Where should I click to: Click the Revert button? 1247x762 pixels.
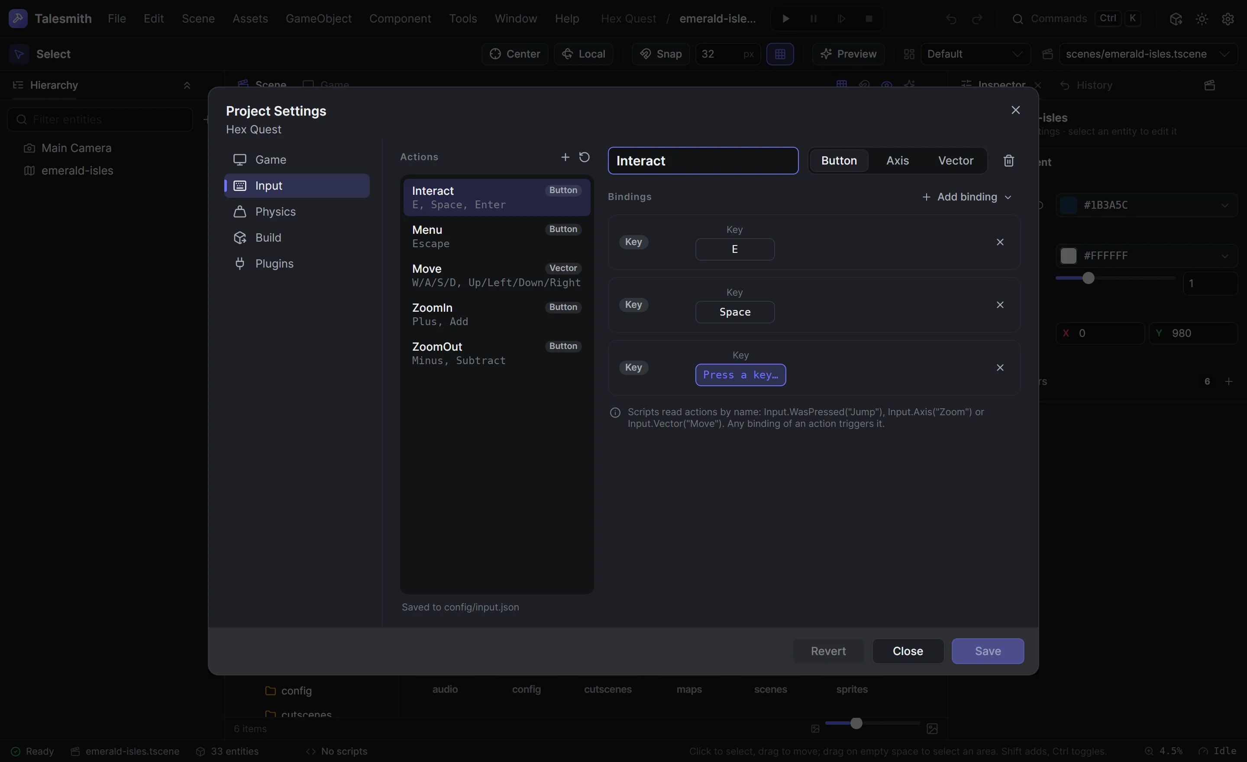point(828,651)
